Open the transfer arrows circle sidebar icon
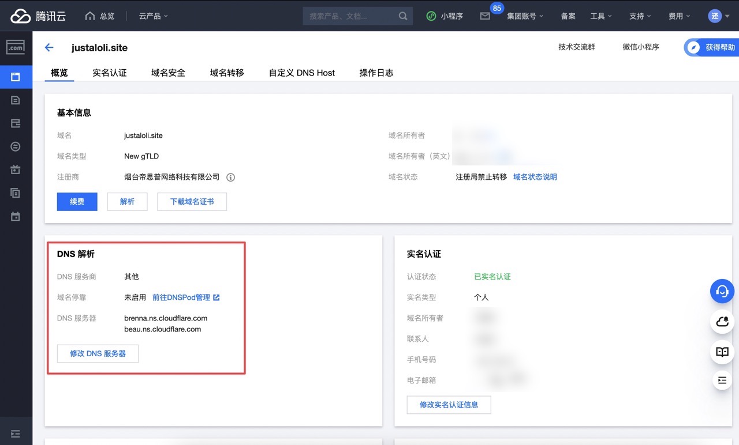 coord(16,146)
